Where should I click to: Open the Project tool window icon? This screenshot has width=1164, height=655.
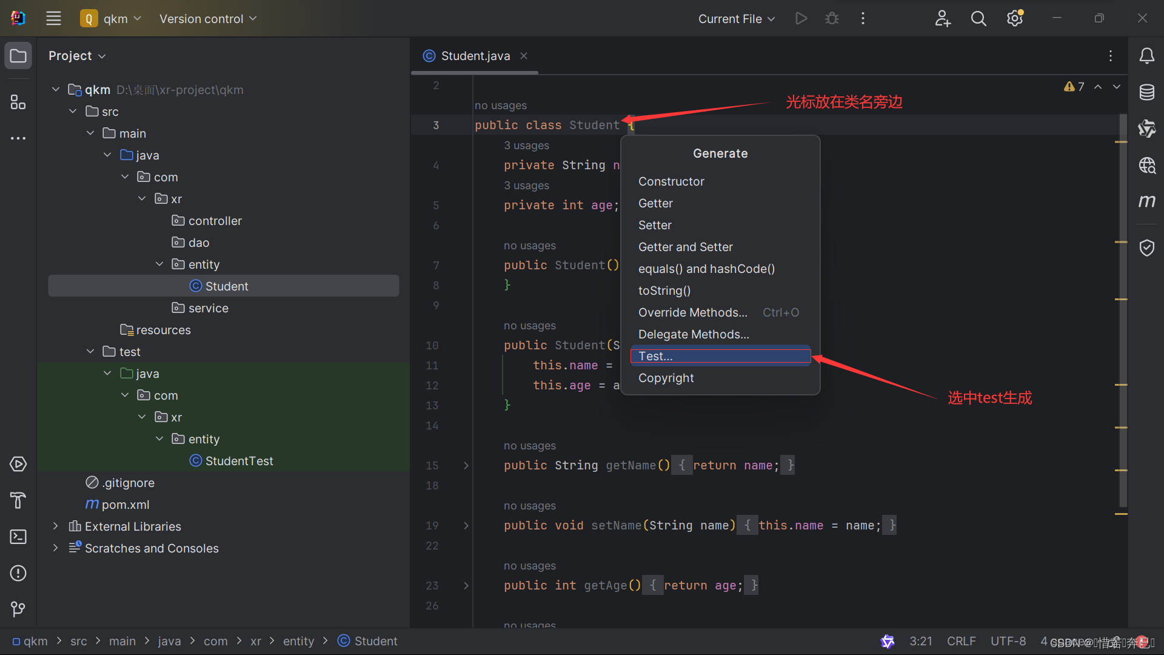pos(18,56)
